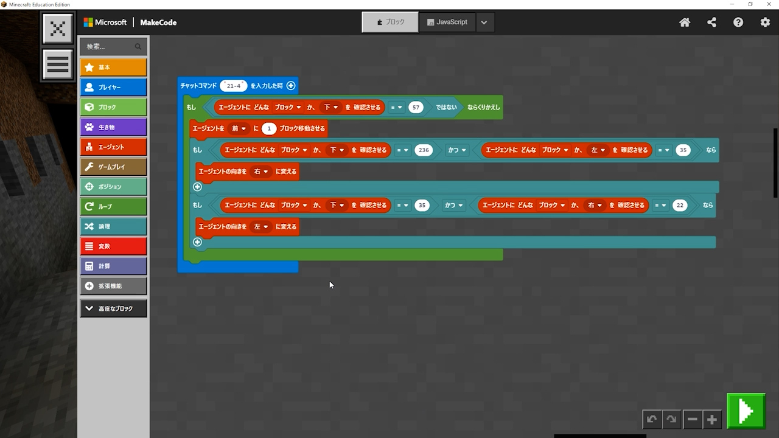779x438 pixels.
Task: Click the Home icon in the header
Action: point(685,23)
